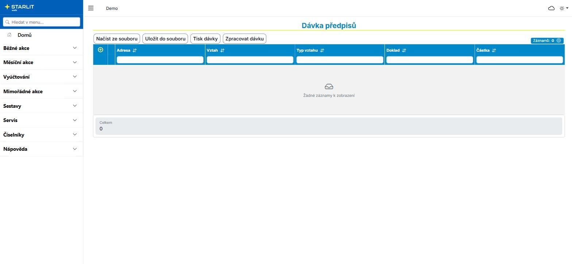Toggle the hamburger menu icon

coord(91,8)
